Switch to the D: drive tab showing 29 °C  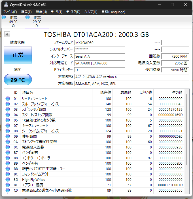coord(37,22)
